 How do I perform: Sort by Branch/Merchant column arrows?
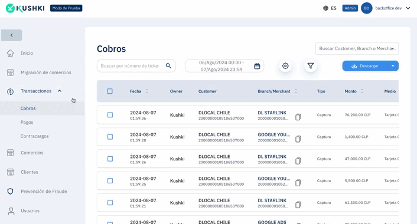pyautogui.click(x=296, y=91)
